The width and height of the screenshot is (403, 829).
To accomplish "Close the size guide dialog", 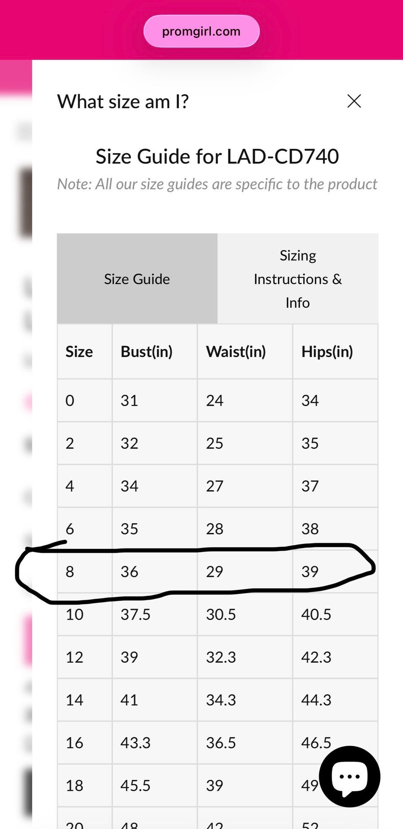I will [x=354, y=101].
